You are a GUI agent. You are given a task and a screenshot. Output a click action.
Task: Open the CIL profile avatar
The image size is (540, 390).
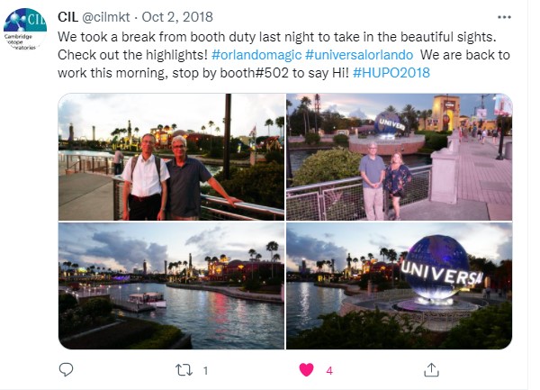[x=25, y=30]
